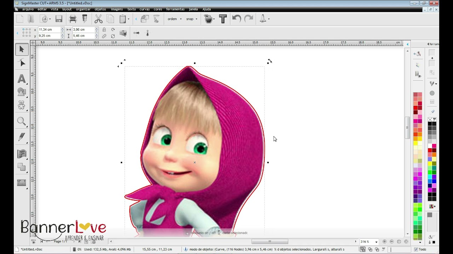Select the magnifier zoom tool
Image resolution: width=453 pixels, height=254 pixels.
(22, 122)
